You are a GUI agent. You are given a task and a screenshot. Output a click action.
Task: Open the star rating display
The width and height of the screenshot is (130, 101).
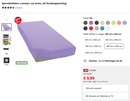(8, 8)
